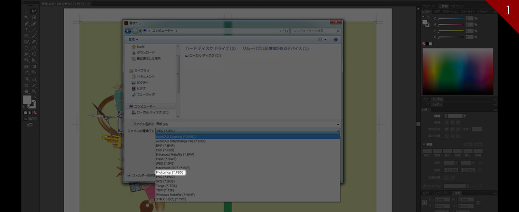
Task: Click the Black (K) slider in Color panel
Action: [x=451, y=37]
